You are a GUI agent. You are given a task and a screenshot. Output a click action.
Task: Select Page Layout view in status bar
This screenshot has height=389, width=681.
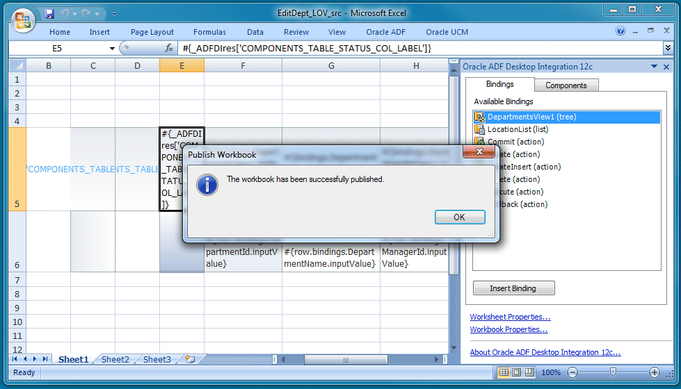point(516,372)
